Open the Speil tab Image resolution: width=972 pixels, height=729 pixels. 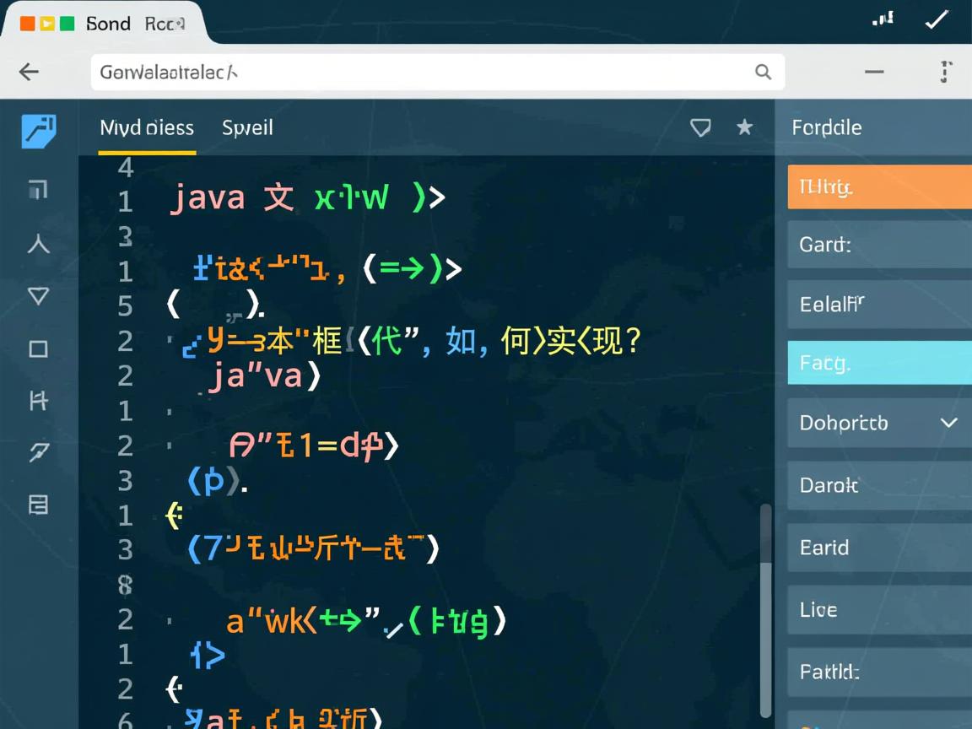tap(247, 128)
